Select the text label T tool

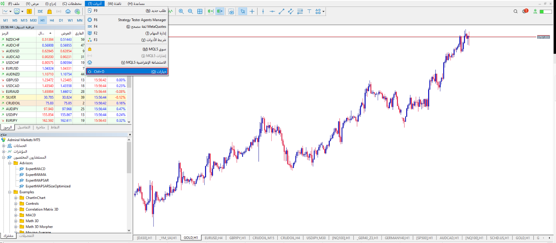pyautogui.click(x=309, y=11)
